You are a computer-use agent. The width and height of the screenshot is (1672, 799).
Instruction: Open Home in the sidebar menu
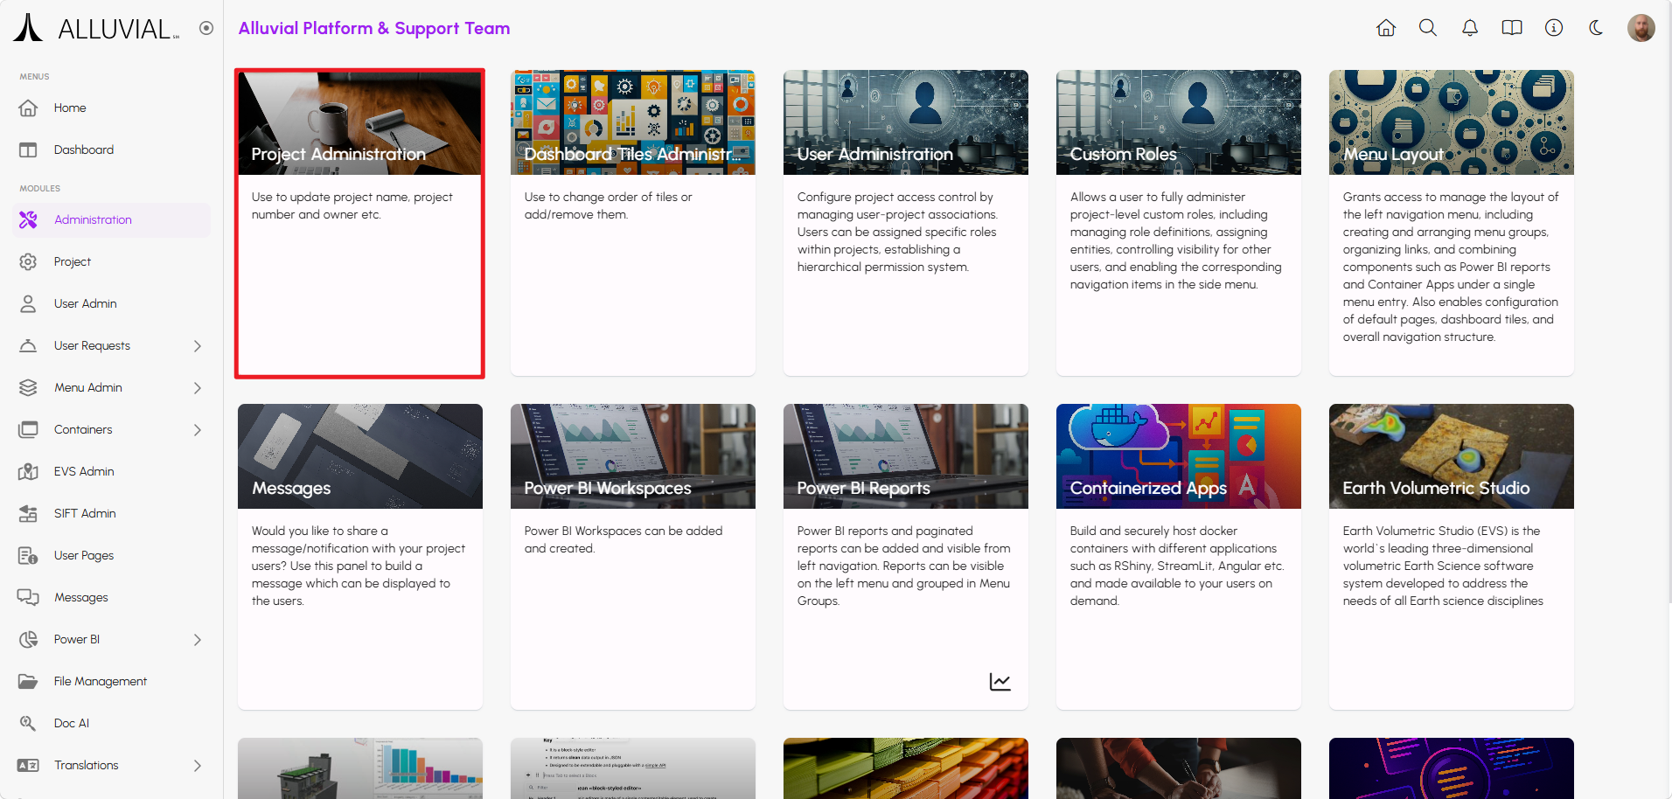[112, 108]
